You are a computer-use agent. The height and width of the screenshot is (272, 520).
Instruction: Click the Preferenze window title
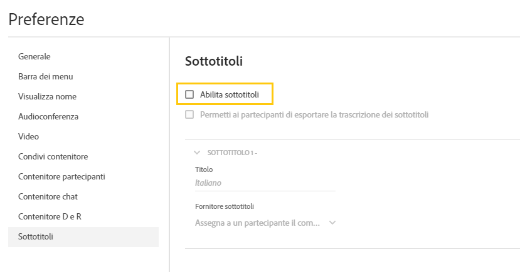pyautogui.click(x=46, y=19)
